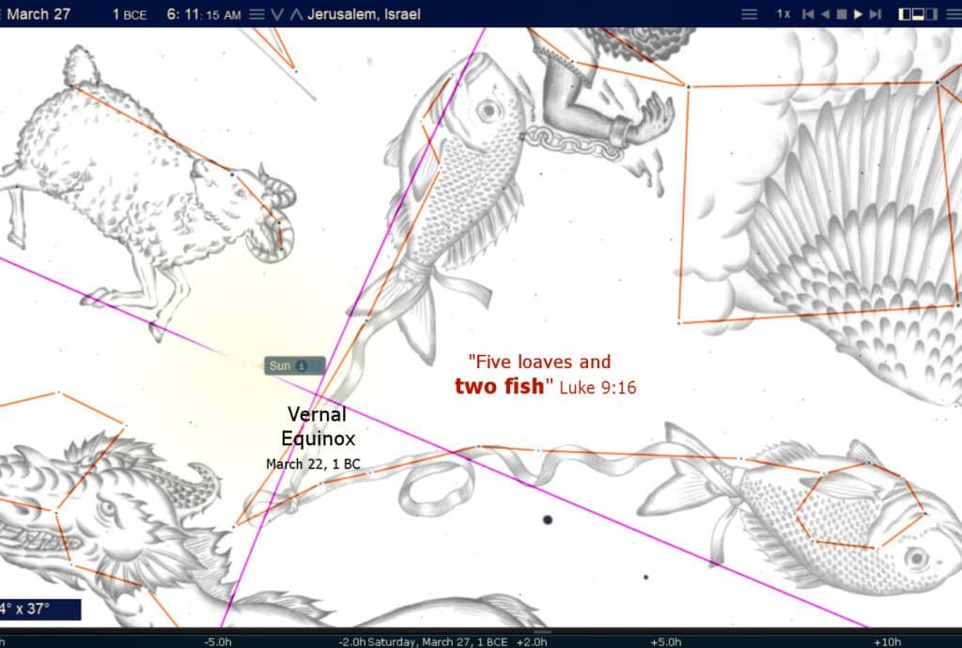Image resolution: width=962 pixels, height=648 pixels.
Task: Open the 1x time rate selector
Action: [x=783, y=14]
